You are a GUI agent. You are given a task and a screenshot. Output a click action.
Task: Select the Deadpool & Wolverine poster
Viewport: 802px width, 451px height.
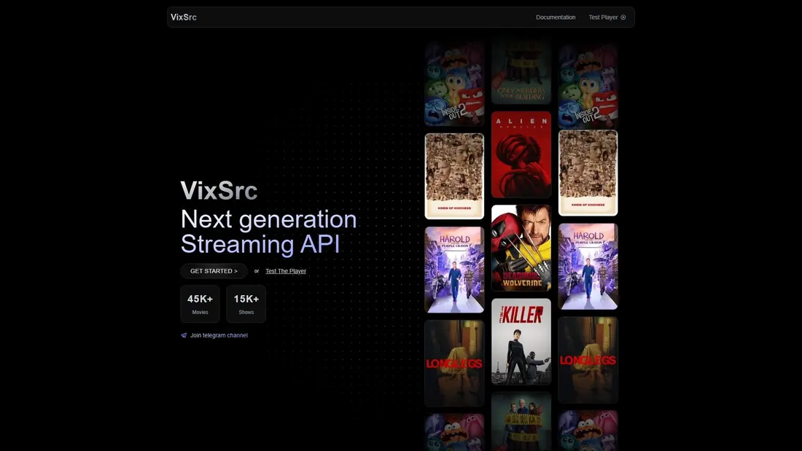(521, 248)
